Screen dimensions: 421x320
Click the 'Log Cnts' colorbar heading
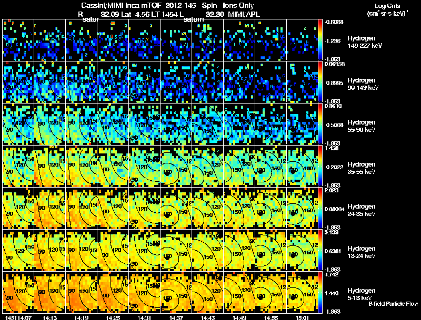click(x=387, y=6)
